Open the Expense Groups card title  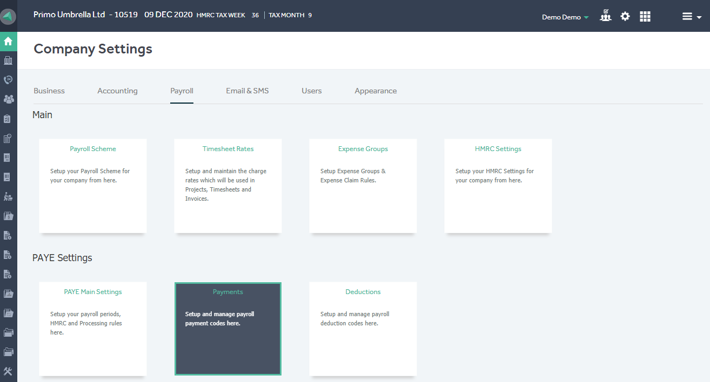[x=363, y=149]
